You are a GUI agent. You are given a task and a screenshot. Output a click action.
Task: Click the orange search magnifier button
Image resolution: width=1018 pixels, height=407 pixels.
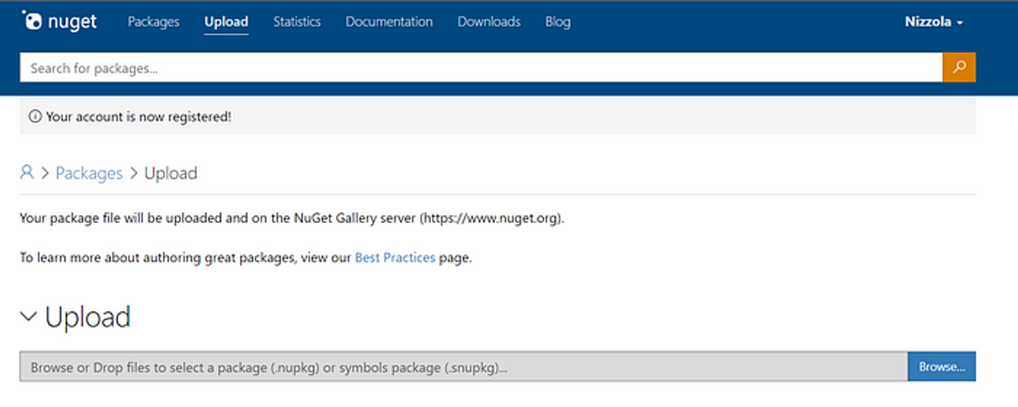959,67
